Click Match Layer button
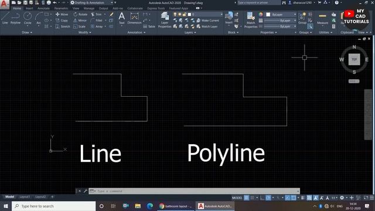 pyautogui.click(x=207, y=26)
